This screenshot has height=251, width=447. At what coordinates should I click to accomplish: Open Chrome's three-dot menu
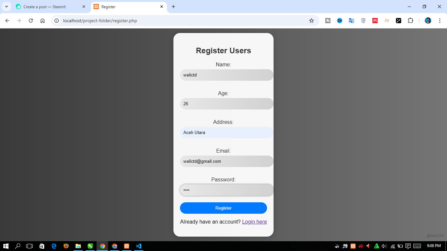tap(440, 21)
